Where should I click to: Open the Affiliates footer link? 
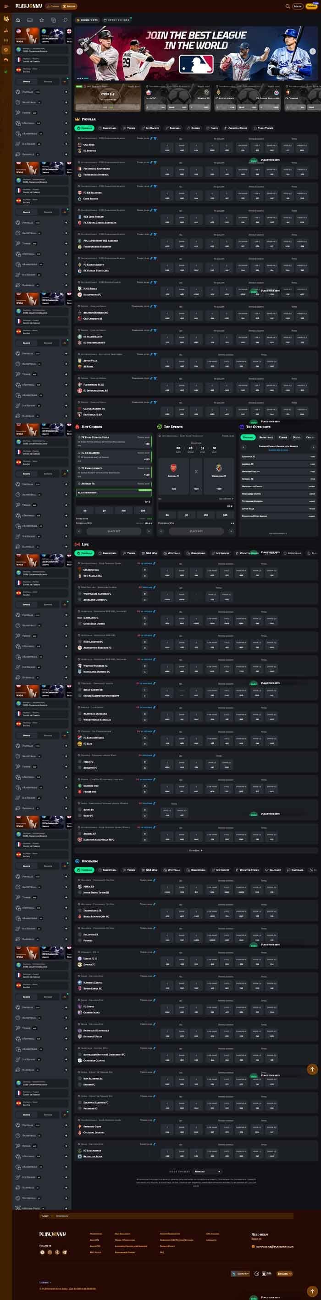211,1240
